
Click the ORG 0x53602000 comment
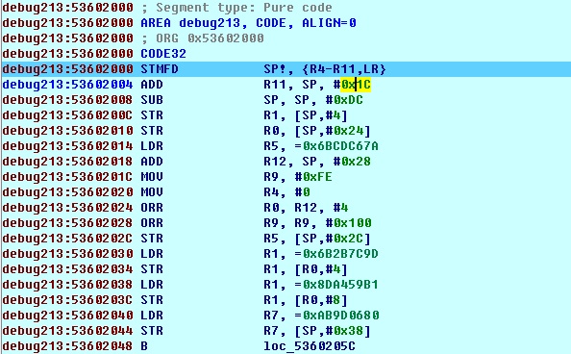pyautogui.click(x=202, y=38)
